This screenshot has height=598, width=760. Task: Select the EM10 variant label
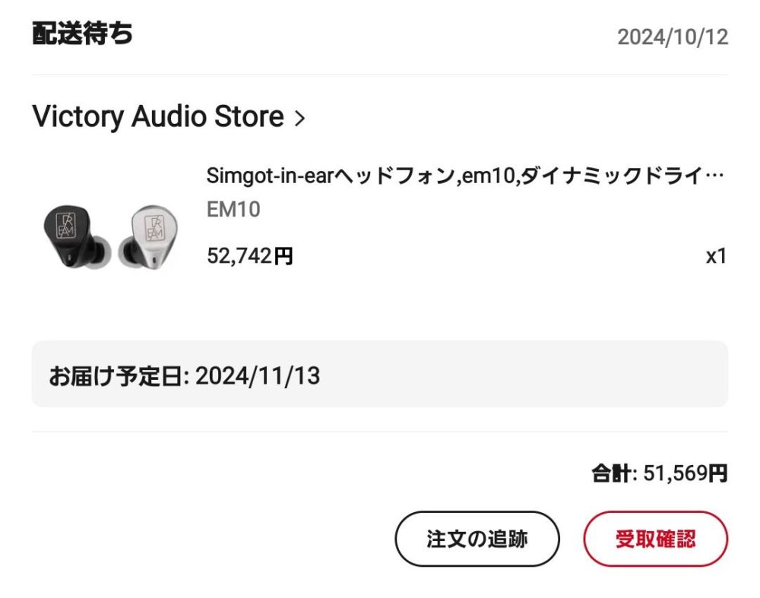click(233, 210)
